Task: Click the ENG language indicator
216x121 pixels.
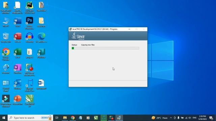Action: (194, 118)
